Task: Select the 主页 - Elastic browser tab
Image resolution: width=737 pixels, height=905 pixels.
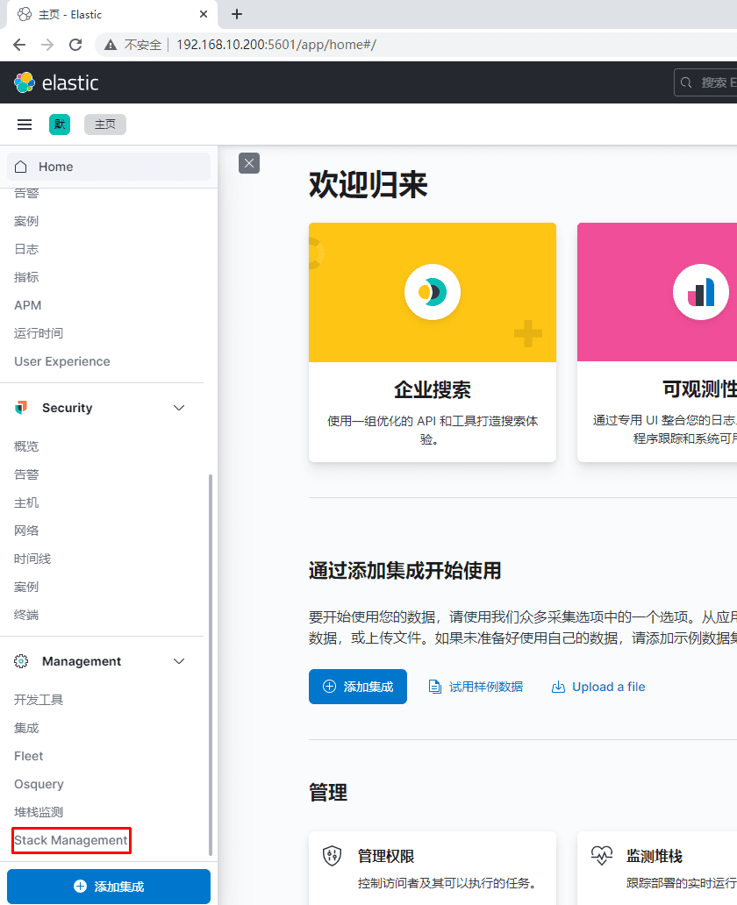Action: tap(112, 14)
